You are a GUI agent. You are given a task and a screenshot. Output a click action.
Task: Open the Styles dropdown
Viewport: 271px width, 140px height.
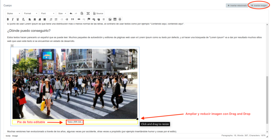tap(13, 13)
